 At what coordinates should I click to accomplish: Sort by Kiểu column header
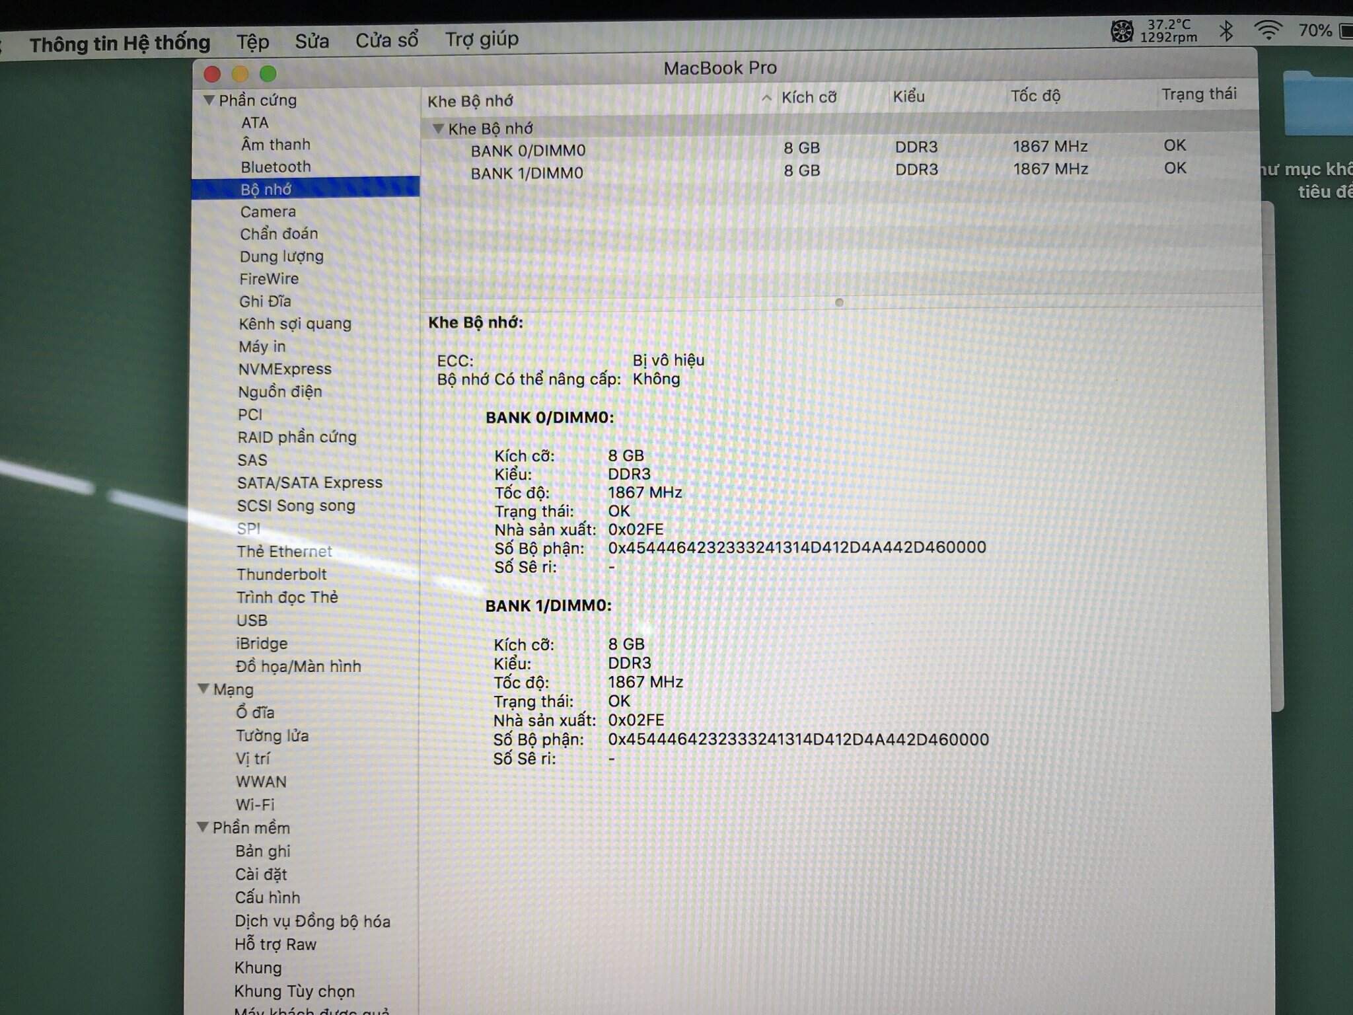[908, 96]
